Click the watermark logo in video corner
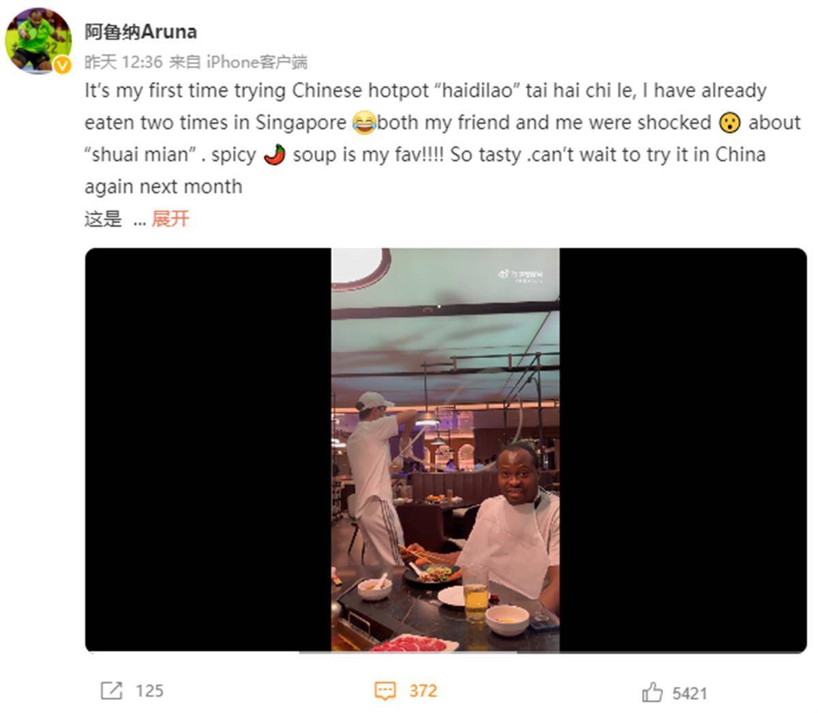The height and width of the screenshot is (713, 818). point(521,274)
